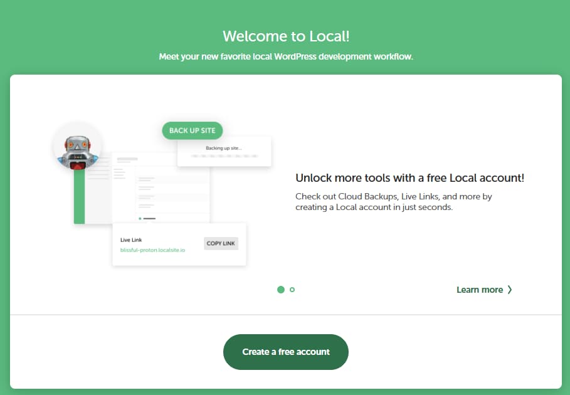Image resolution: width=570 pixels, height=395 pixels.
Task: Click the 'Unlock more tools' heading
Action: click(x=409, y=178)
